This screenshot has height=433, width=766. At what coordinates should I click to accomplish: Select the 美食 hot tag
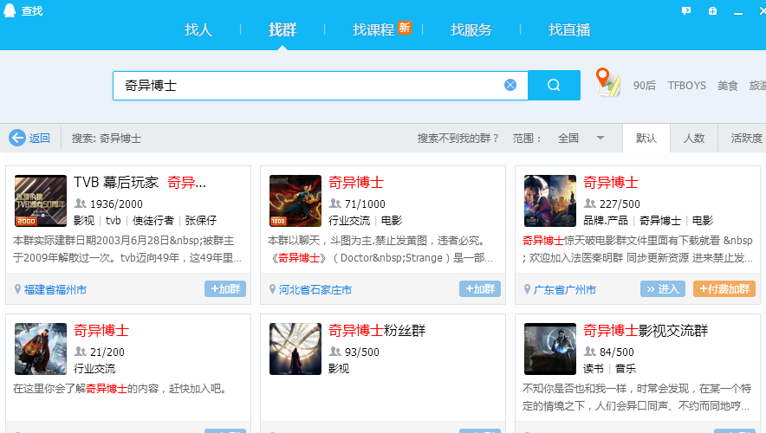click(727, 86)
